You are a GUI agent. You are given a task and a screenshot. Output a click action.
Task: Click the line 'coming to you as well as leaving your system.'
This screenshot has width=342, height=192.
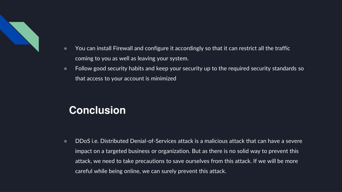click(132, 58)
